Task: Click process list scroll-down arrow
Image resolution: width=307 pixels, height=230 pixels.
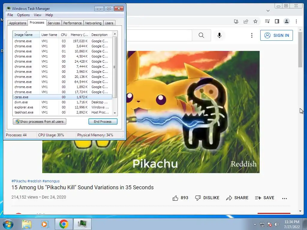Action: pyautogui.click(x=115, y=113)
